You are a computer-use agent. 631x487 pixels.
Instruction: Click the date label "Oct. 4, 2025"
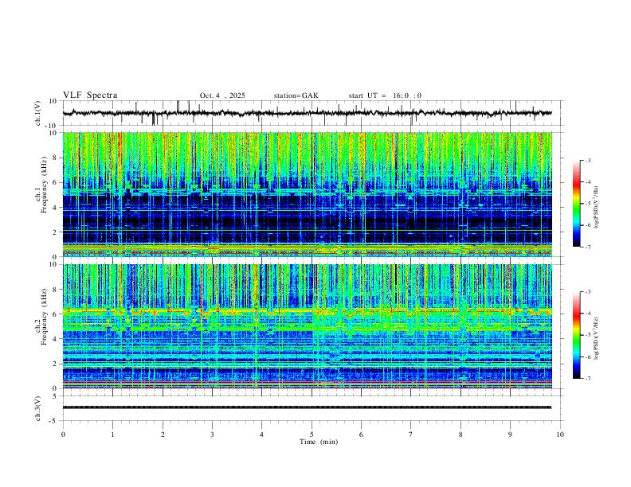pos(222,95)
